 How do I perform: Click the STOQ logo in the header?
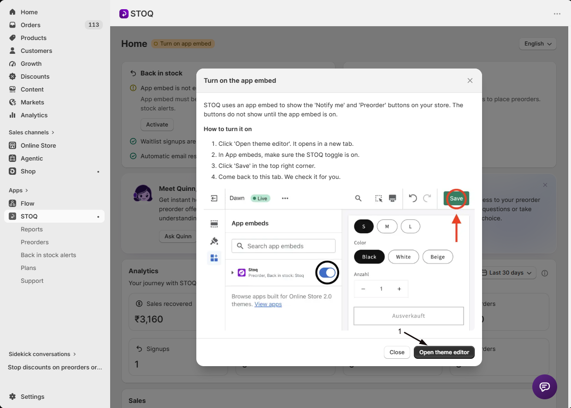coord(124,14)
